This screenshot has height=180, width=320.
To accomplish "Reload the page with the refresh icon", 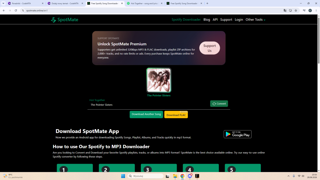I will pos(16,11).
